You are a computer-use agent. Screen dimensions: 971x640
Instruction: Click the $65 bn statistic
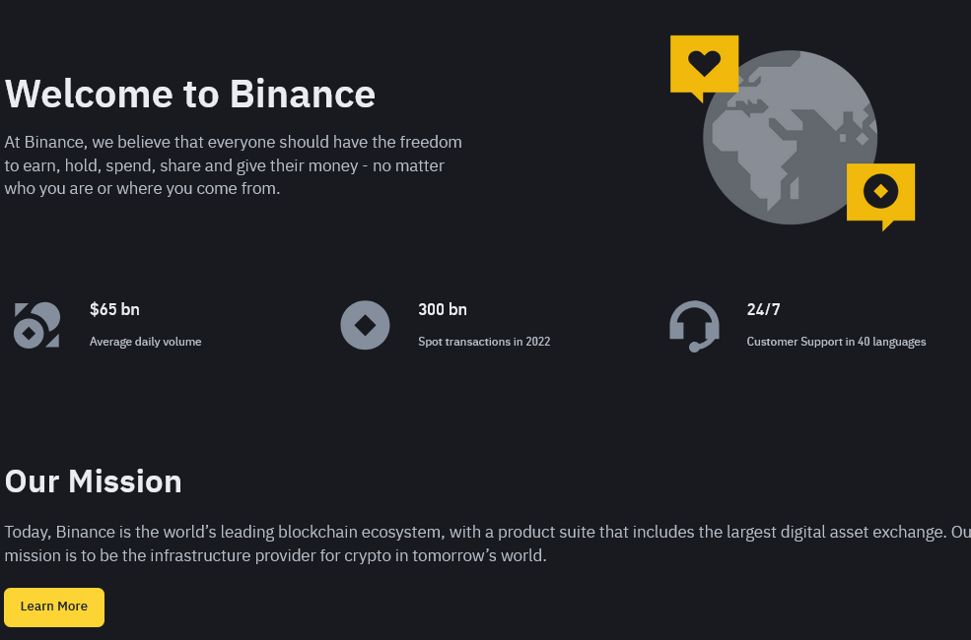pyautogui.click(x=114, y=309)
